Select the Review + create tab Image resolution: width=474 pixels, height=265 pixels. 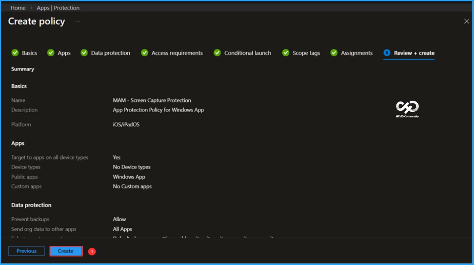pos(414,53)
